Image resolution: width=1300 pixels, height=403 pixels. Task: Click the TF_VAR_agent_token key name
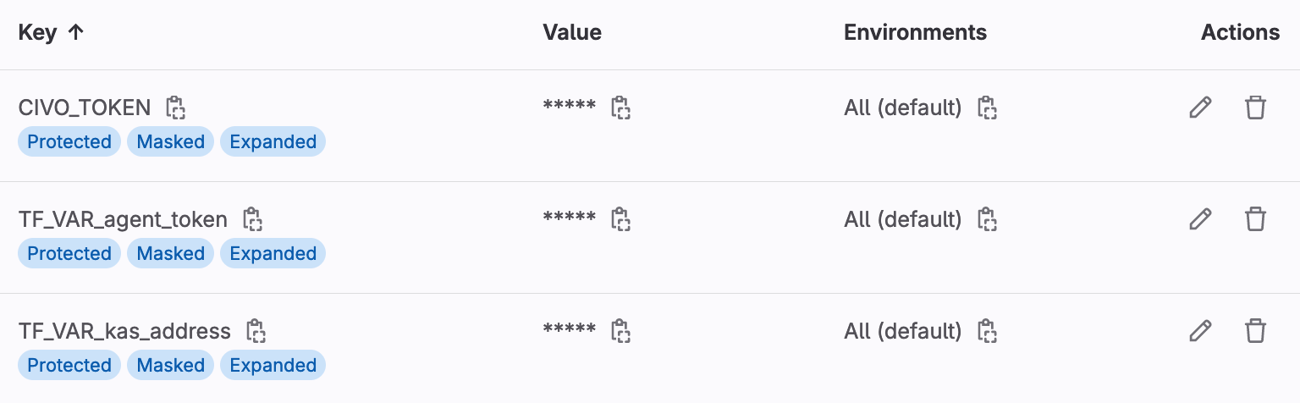(123, 220)
